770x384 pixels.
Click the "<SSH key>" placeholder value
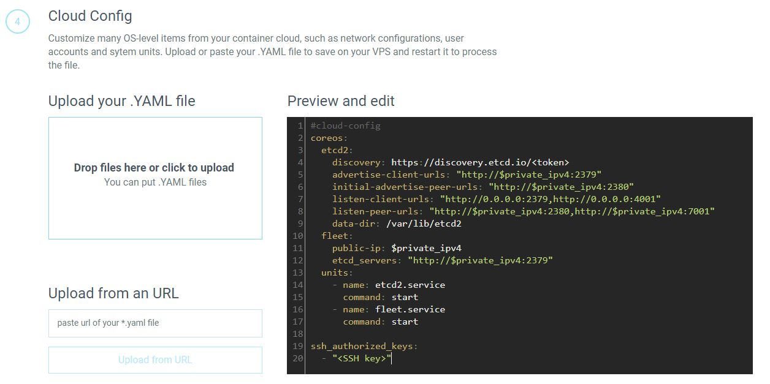pos(362,358)
